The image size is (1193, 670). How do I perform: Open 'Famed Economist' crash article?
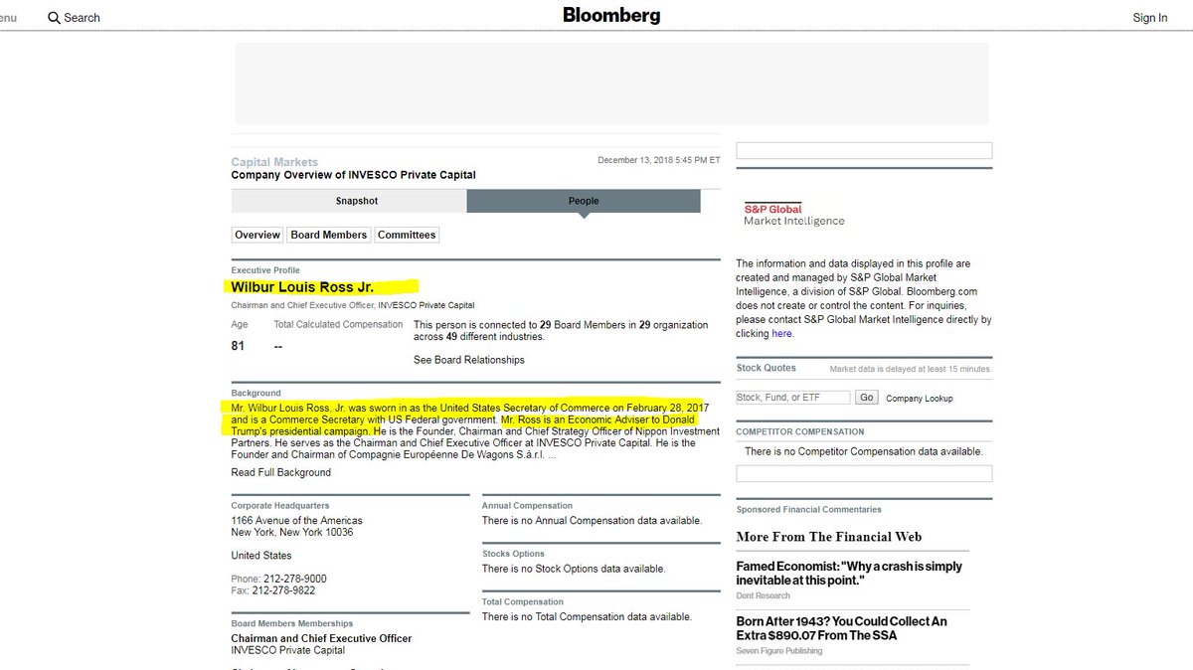pos(849,573)
